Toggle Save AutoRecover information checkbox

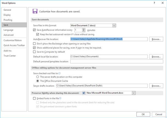[x=34, y=30]
